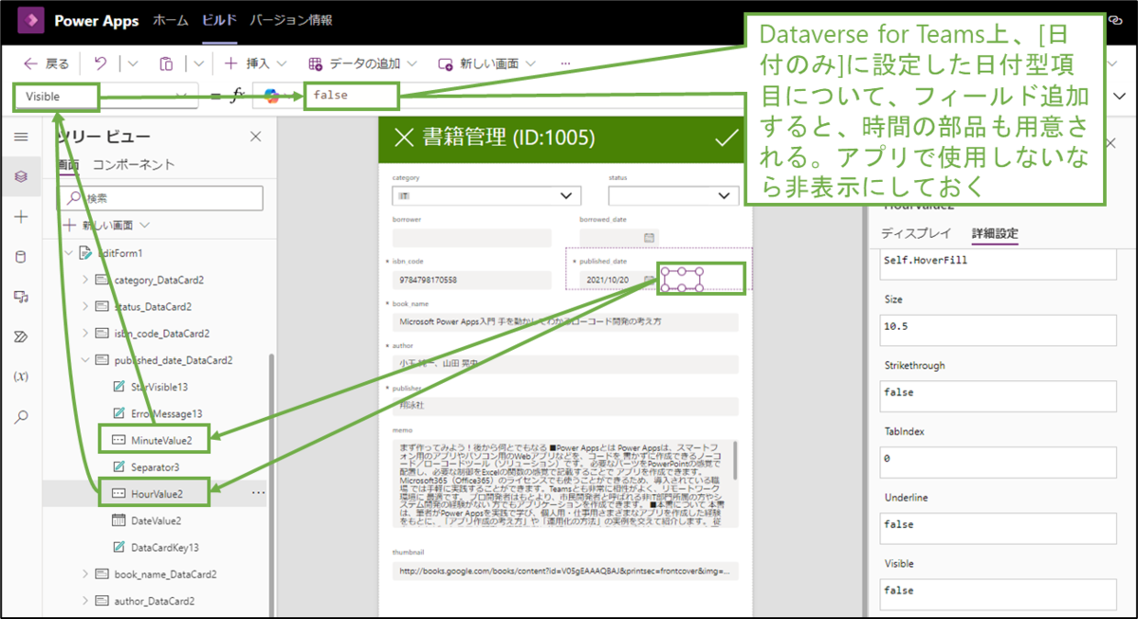Click the book_name text field
1138x619 pixels.
pos(565,321)
